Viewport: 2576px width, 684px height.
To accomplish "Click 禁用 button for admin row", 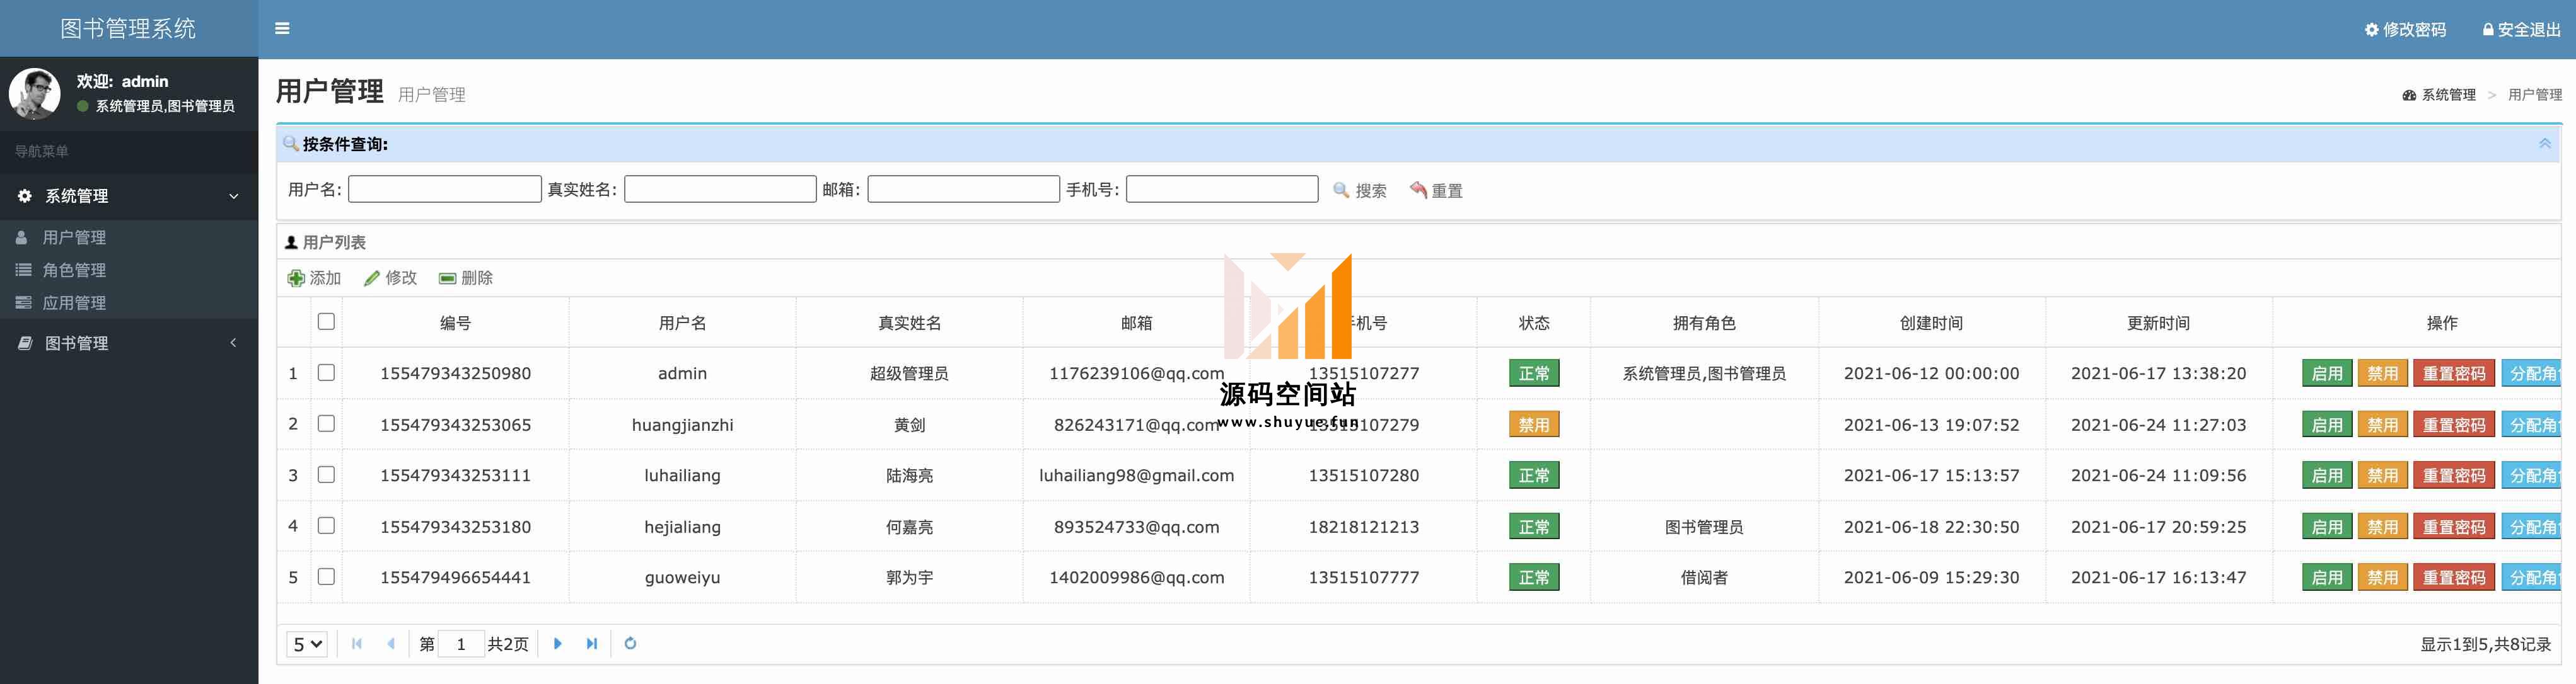I will click(2382, 373).
